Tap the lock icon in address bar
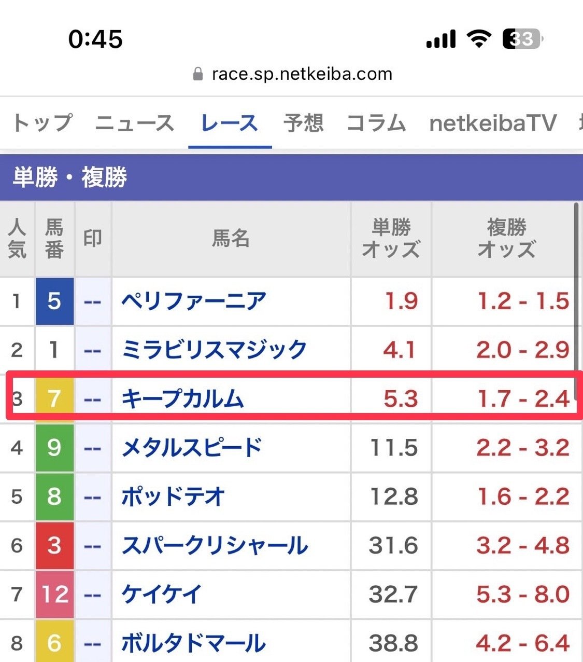 click(x=197, y=74)
